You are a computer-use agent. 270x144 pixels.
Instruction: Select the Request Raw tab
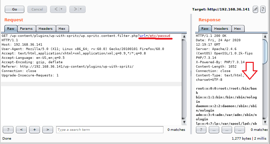[11, 28]
